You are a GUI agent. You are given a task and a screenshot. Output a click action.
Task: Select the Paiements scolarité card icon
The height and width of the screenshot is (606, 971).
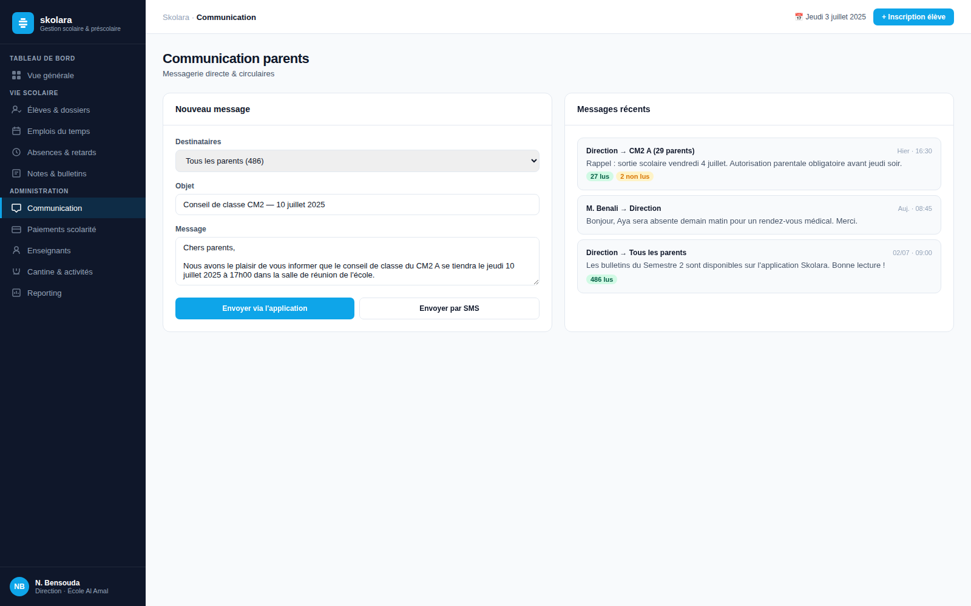click(x=16, y=229)
